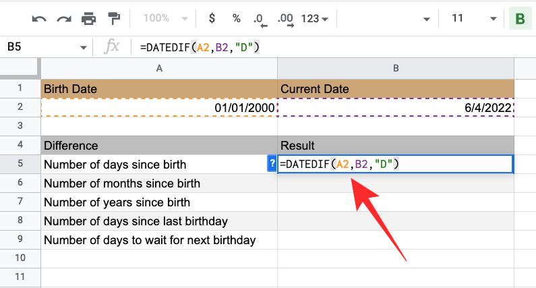Viewport: 536px width, 288px height.
Task: Click the Print icon
Action: (88, 18)
